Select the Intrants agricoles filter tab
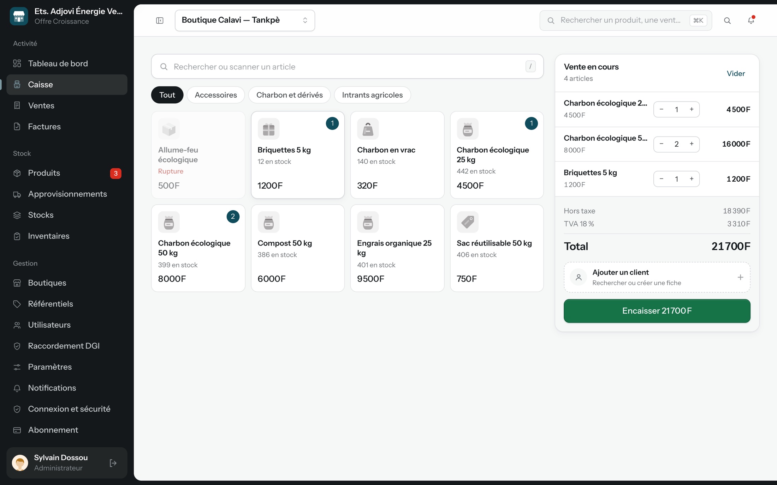777x485 pixels. 372,95
